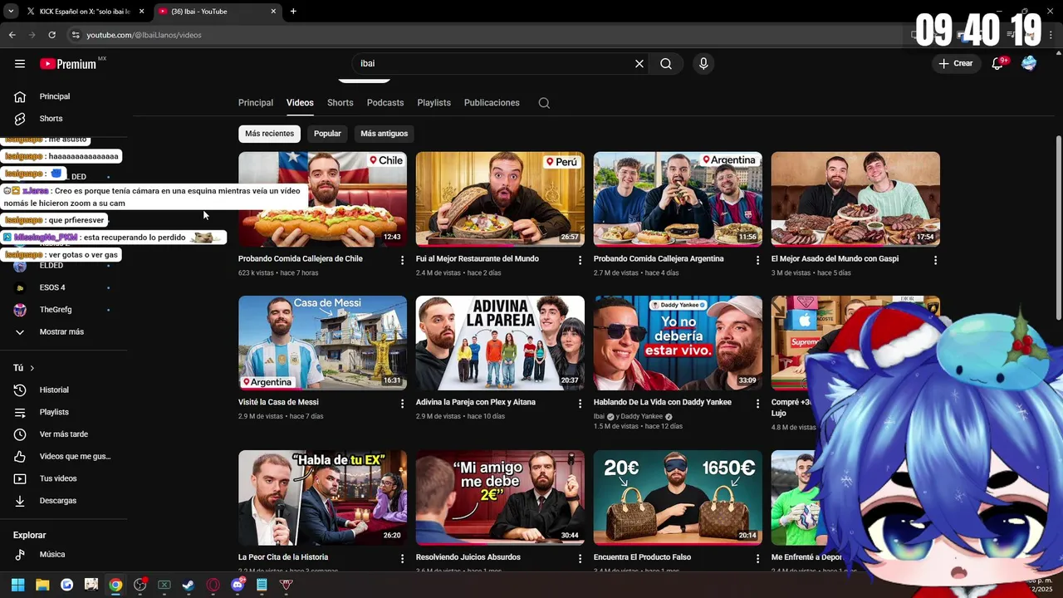Open the Encuentra El Producto Falso thumbnail

tap(678, 498)
